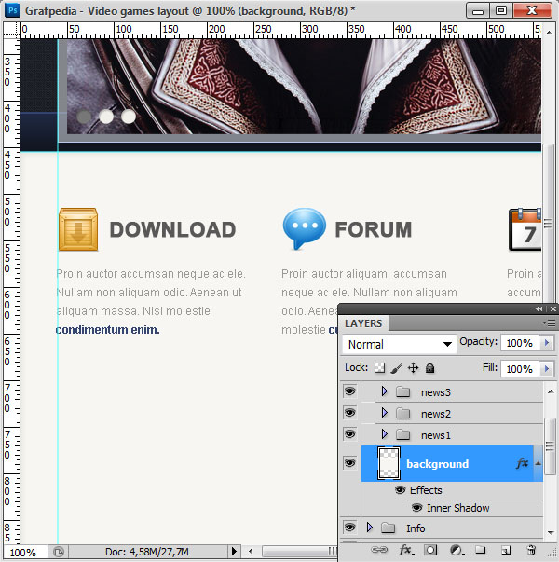Viewport: 559px width, 562px height.
Task: Create new fill or adjustment layer icon
Action: pyautogui.click(x=456, y=550)
